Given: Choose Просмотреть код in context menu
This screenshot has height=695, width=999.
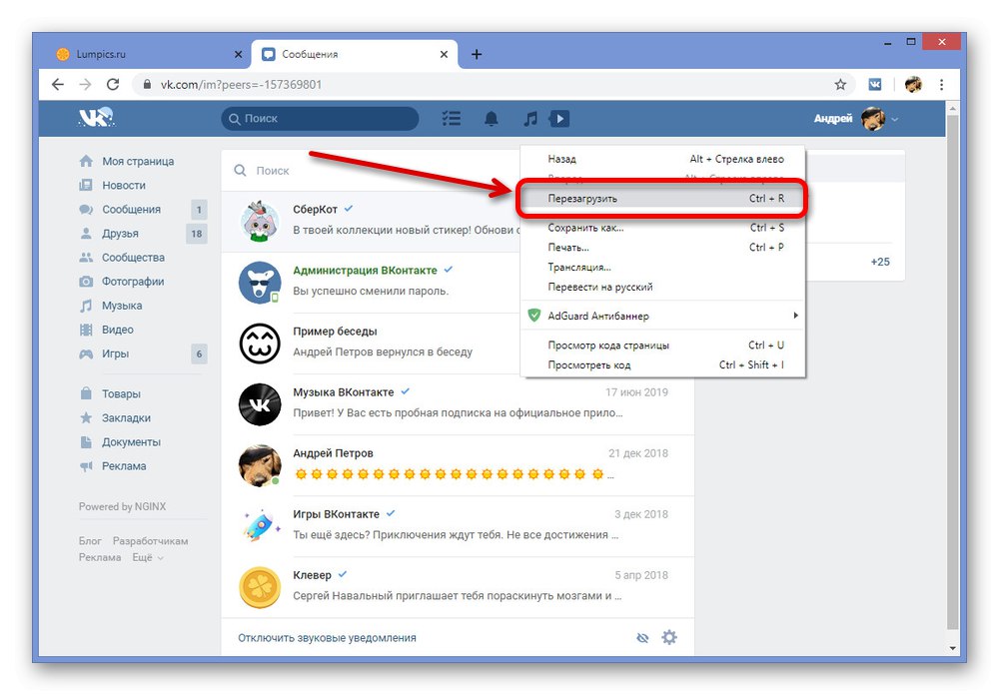Looking at the screenshot, I should 662,365.
